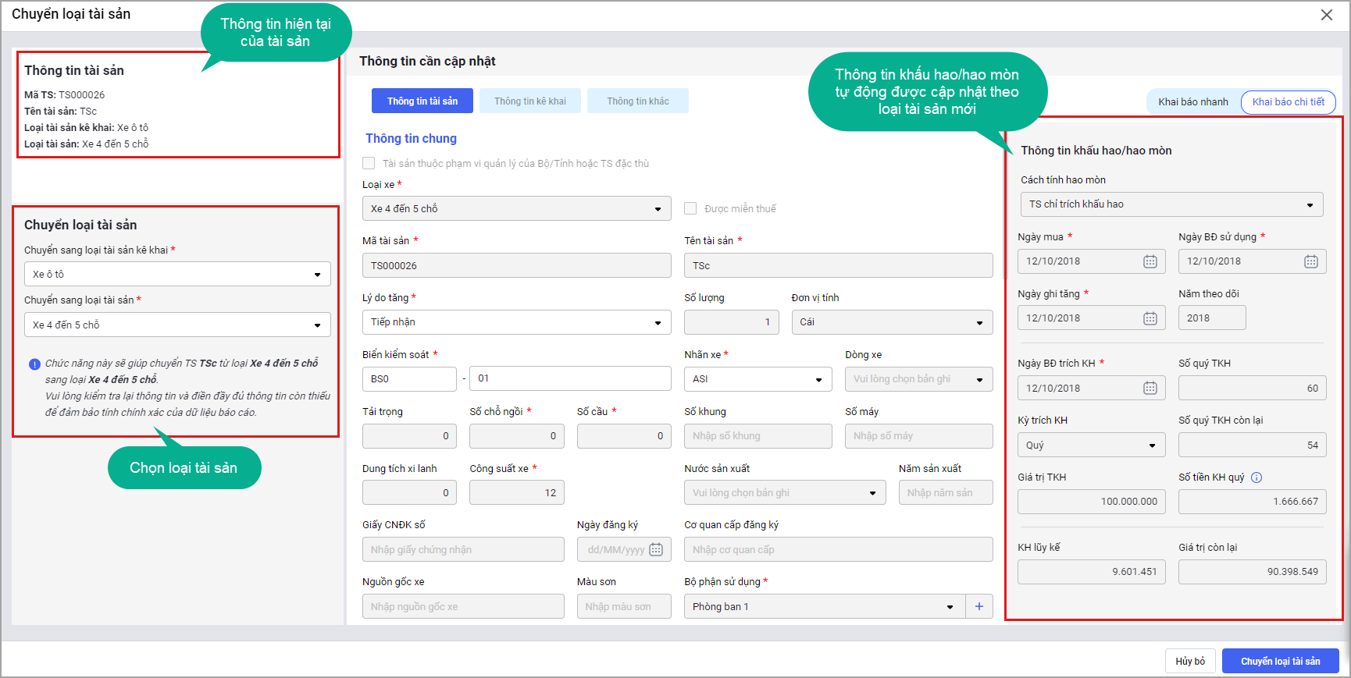Switch to Thông tin kê khai tab
The height and width of the screenshot is (678, 1351).
click(x=529, y=101)
